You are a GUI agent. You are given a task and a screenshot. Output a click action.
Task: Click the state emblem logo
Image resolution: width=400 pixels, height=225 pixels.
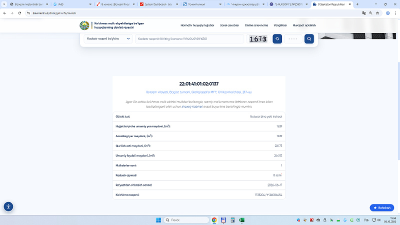click(x=84, y=25)
